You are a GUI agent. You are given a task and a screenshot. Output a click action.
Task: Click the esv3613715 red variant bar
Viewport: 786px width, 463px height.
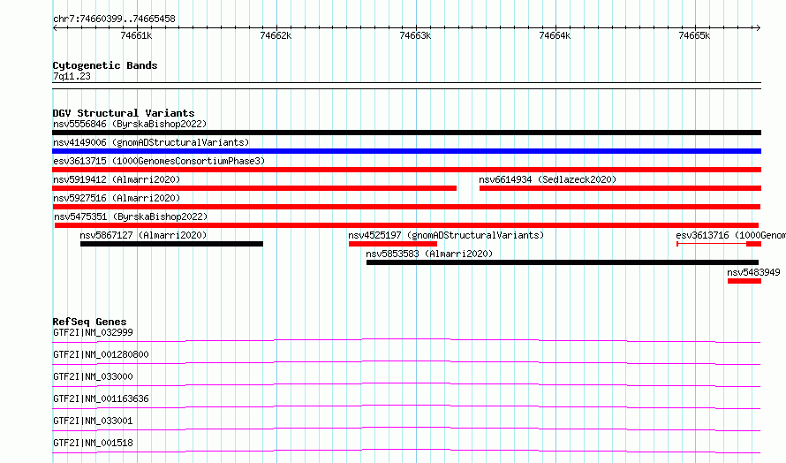(x=406, y=170)
